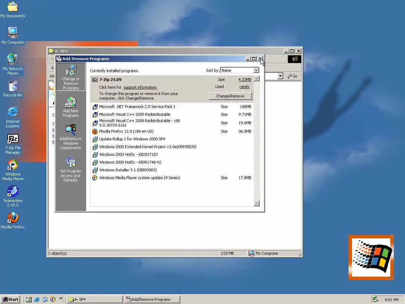
Task: Launch 7-Zip File Manager desktop shortcut
Action: (13, 144)
